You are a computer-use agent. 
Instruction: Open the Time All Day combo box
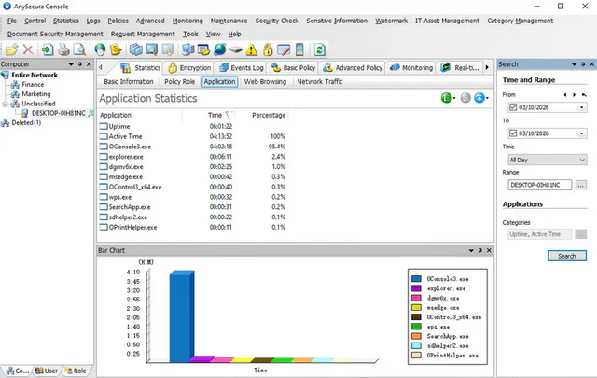pyautogui.click(x=548, y=160)
